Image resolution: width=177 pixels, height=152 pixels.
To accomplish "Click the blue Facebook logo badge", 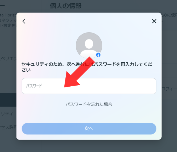I will (98, 55).
